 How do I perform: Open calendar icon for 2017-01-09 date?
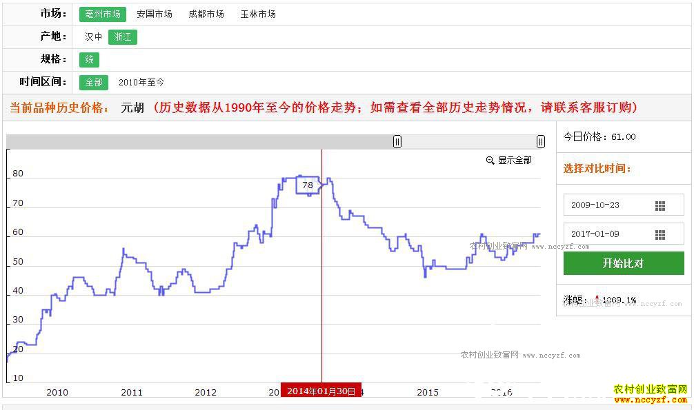tap(660, 234)
